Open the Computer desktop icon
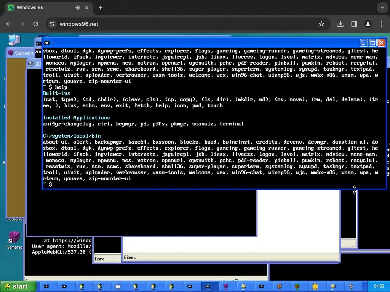The width and height of the screenshot is (390, 292). tap(14, 40)
